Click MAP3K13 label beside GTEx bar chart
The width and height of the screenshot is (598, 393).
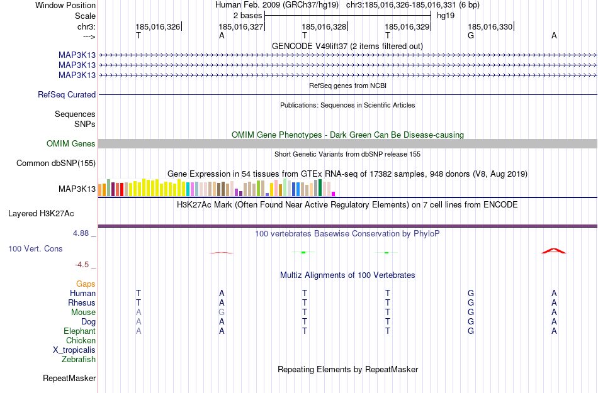tap(77, 189)
